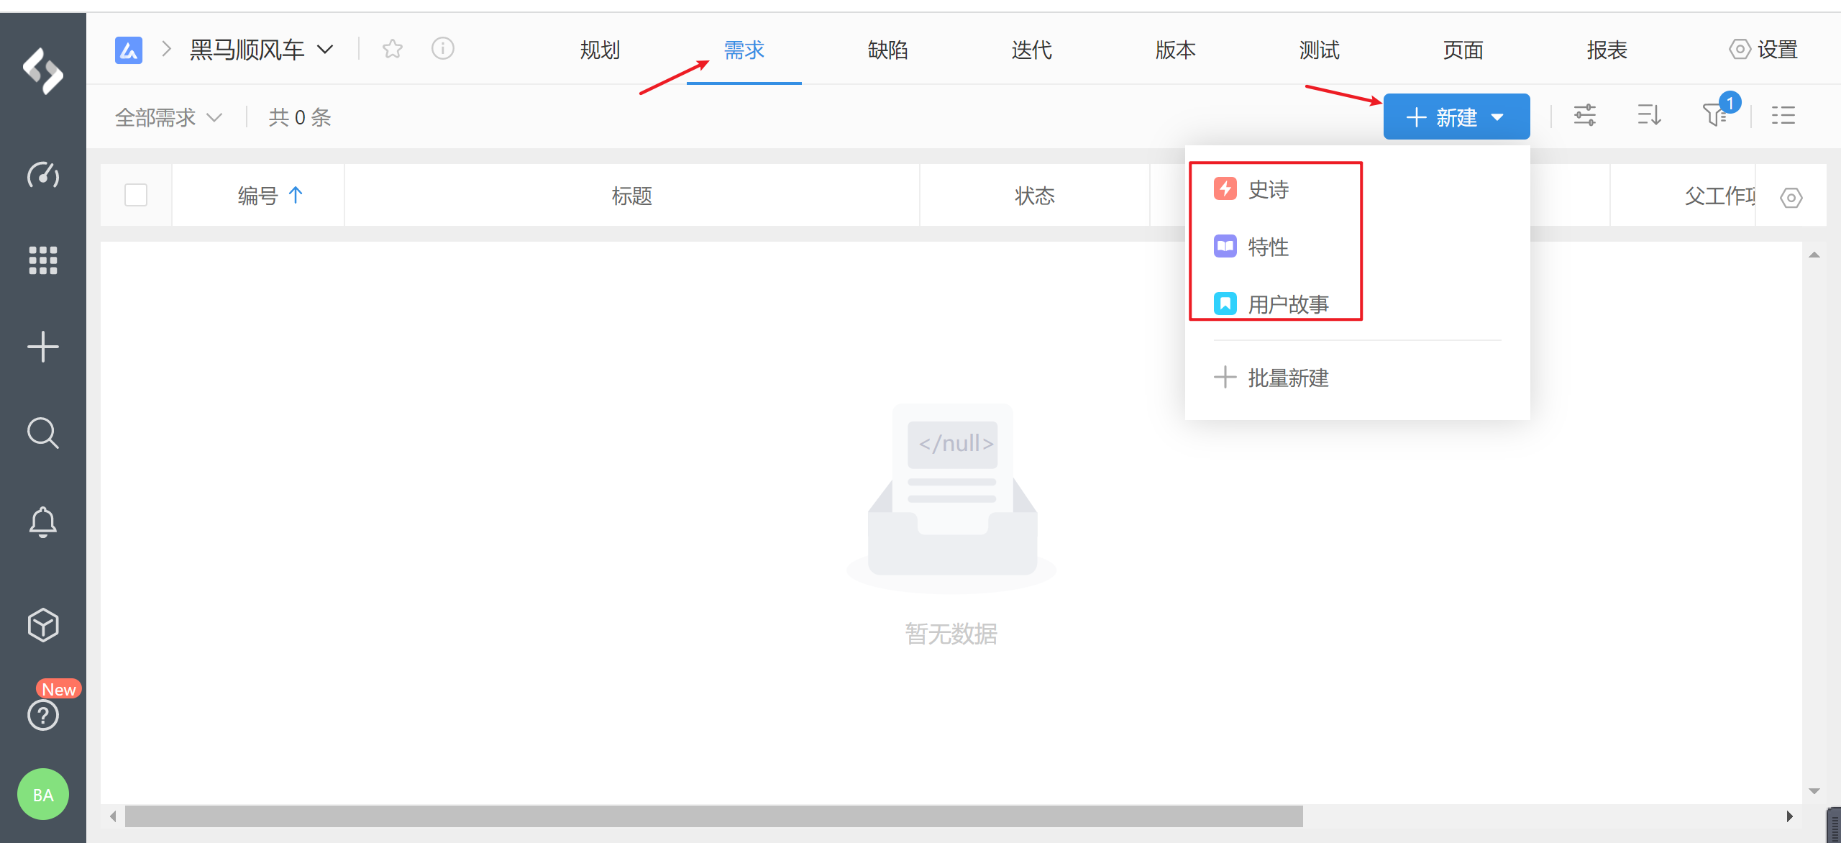
Task: Click the 新建 dropdown button
Action: [x=1456, y=117]
